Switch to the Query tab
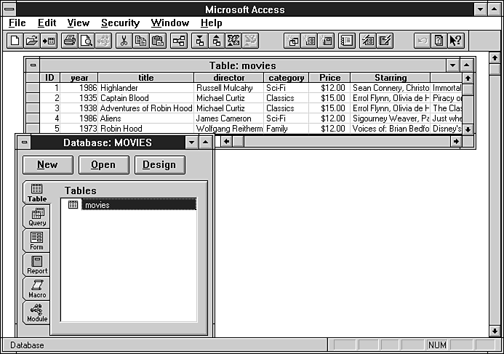Image resolution: width=504 pixels, height=354 pixels. click(37, 217)
